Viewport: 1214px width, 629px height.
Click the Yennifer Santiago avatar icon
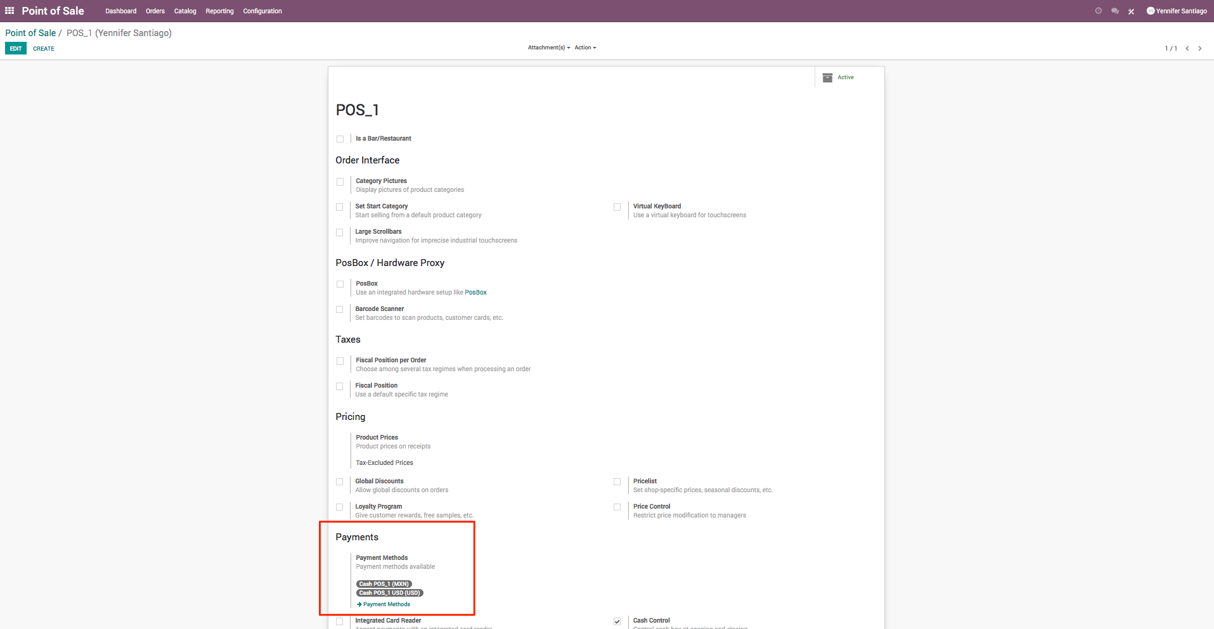tap(1150, 11)
